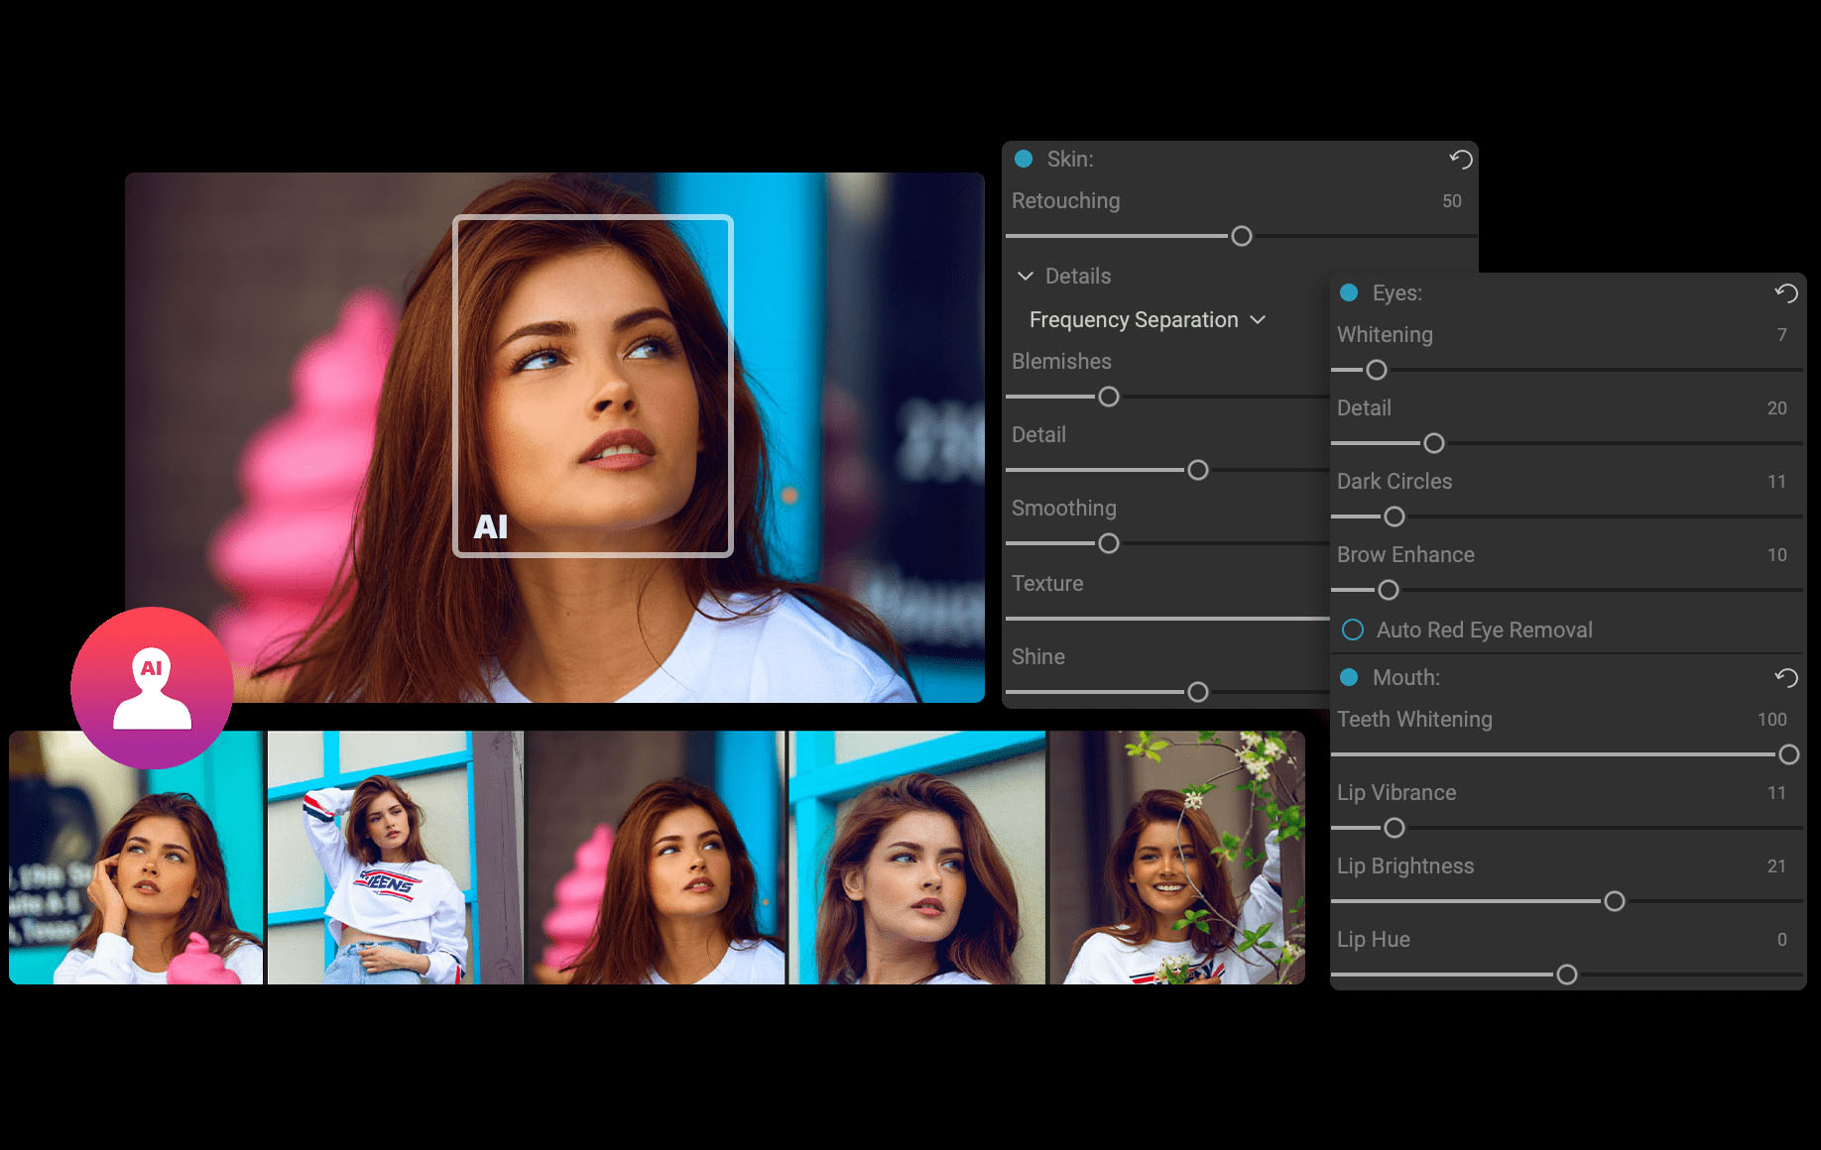Click the Lip Hue value 0

[1781, 940]
